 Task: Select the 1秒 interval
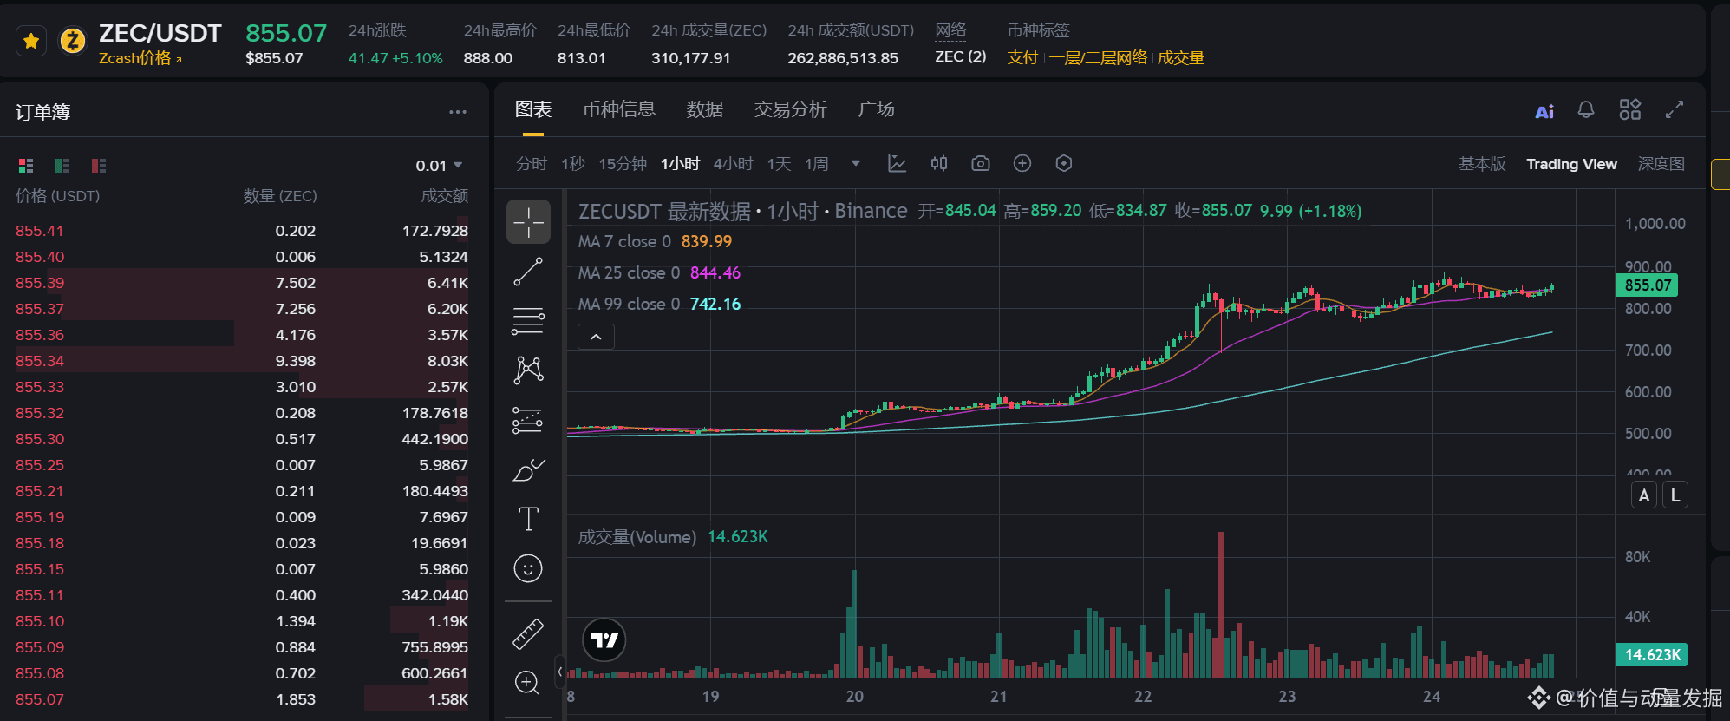pyautogui.click(x=573, y=164)
